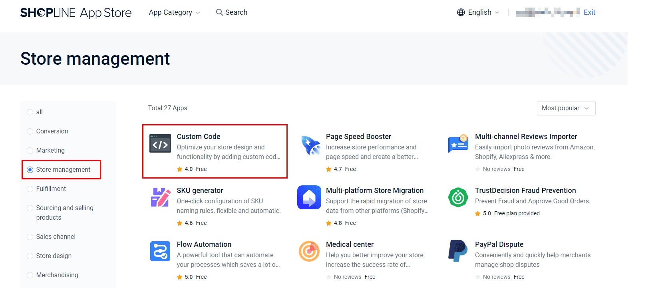The image size is (658, 288).
Task: Click the blurred account name in header
Action: [547, 12]
